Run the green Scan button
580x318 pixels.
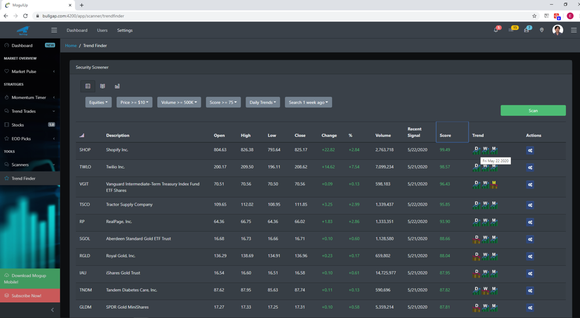coord(533,110)
